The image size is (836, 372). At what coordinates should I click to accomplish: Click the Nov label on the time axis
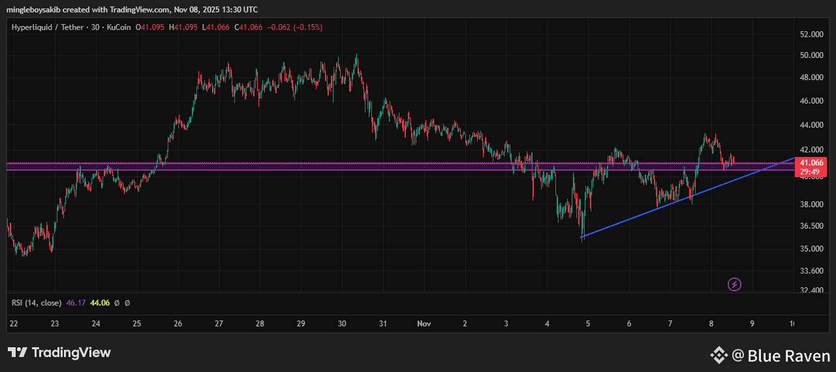pyautogui.click(x=424, y=324)
